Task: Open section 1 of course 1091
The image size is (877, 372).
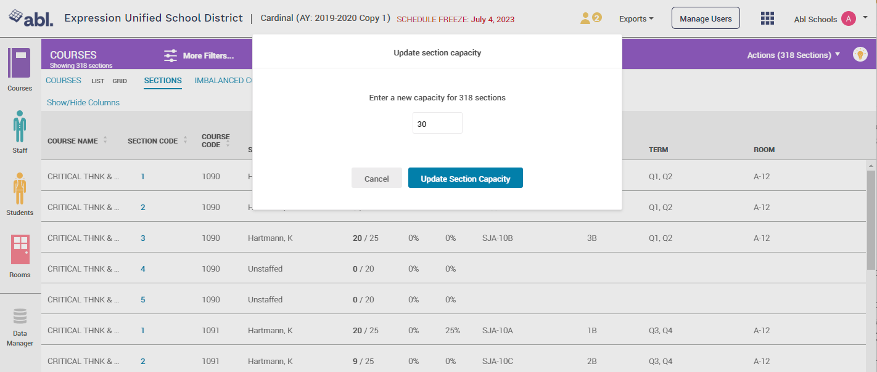Action: (x=142, y=330)
